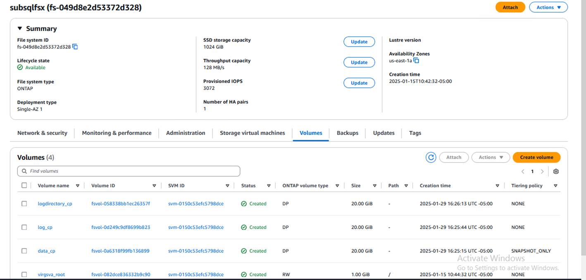Open the file system Actions dropdown
The width and height of the screenshot is (586, 280).
549,7
